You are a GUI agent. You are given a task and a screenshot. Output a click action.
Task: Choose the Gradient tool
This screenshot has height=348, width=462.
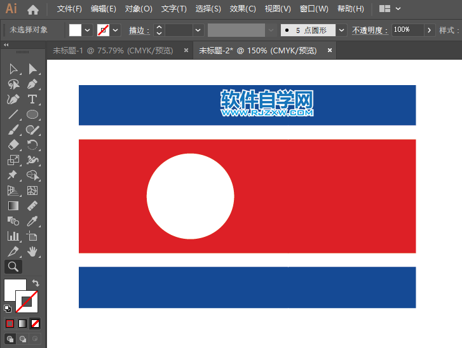point(13,206)
